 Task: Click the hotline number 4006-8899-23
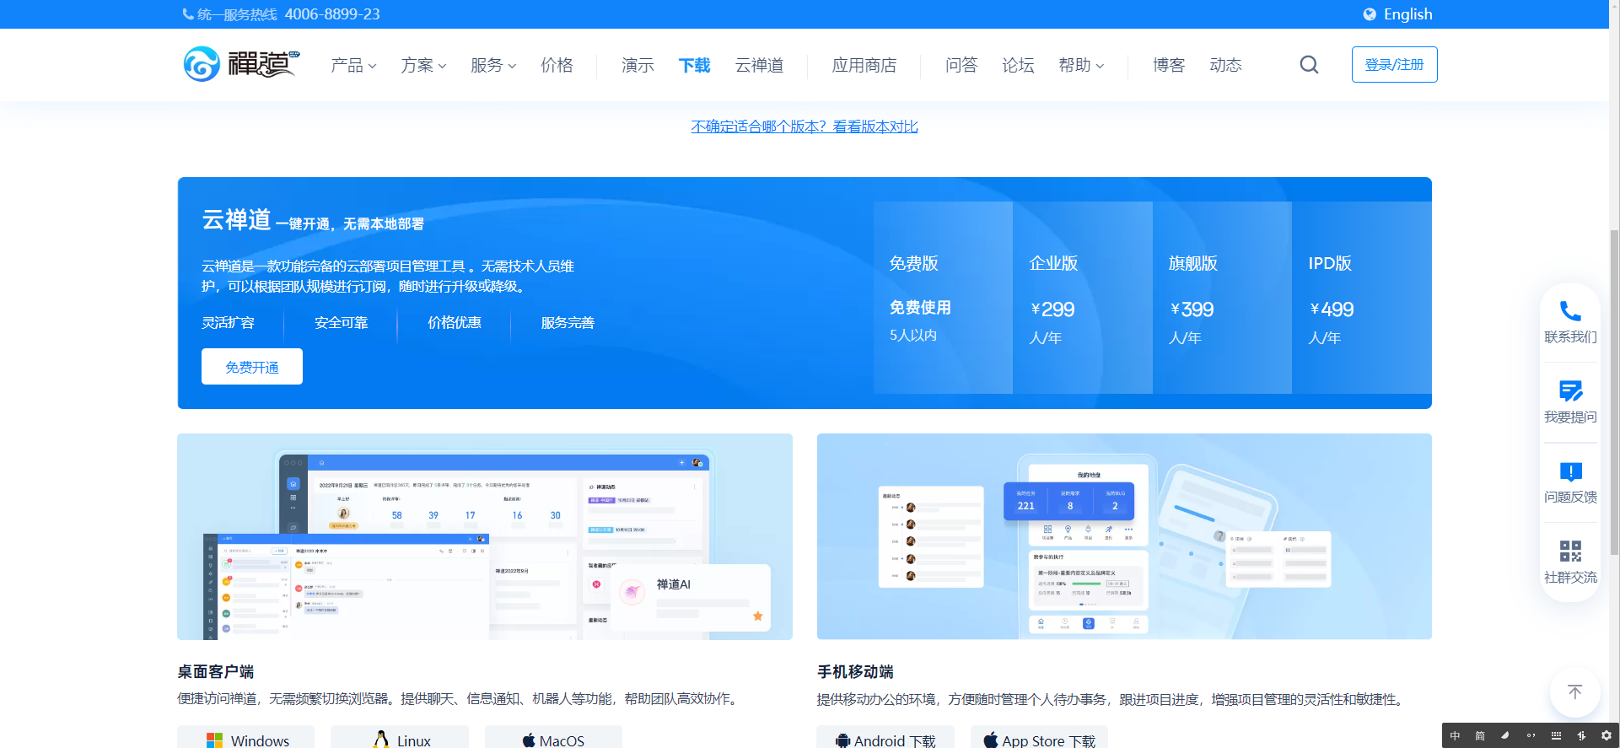[x=332, y=14]
